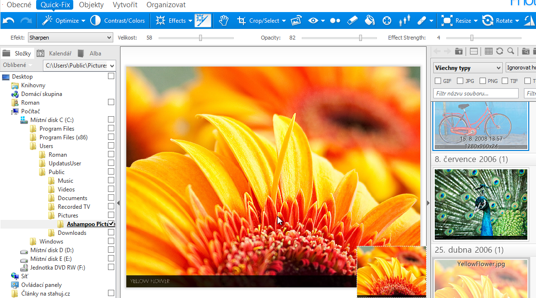The image size is (536, 298).
Task: Click the Redo arrow icon
Action: (27, 21)
